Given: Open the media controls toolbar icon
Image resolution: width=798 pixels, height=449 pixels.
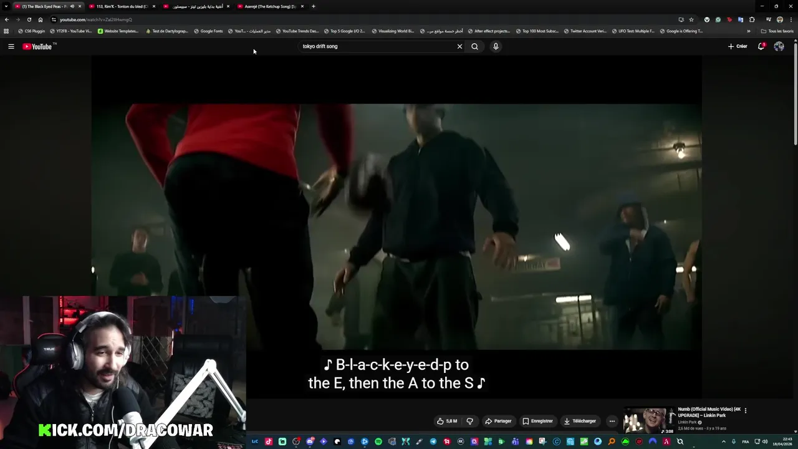Looking at the screenshot, I should coord(769,19).
